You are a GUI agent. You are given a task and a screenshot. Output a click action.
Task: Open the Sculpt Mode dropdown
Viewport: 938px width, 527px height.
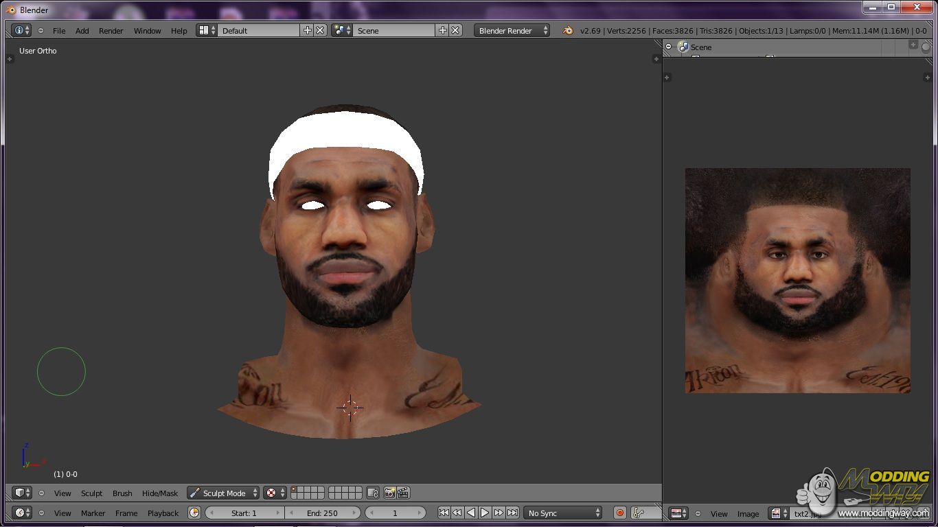click(223, 493)
